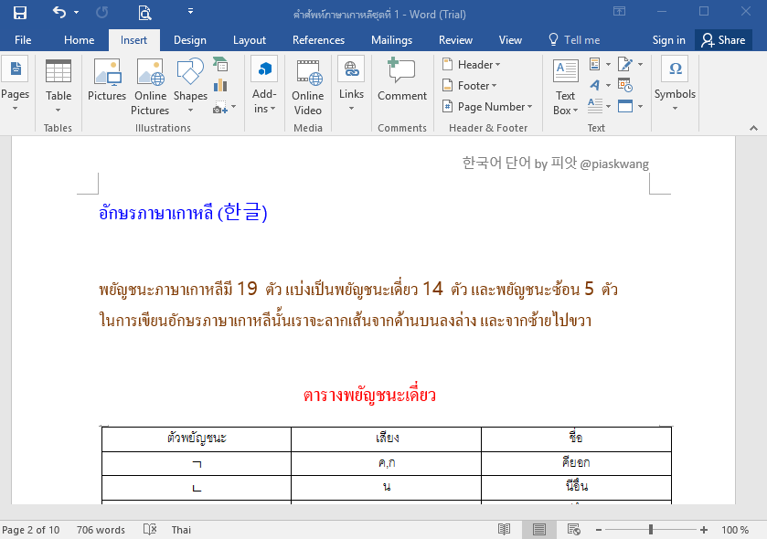Image resolution: width=767 pixels, height=539 pixels.
Task: Open Quick Parts menu
Action: click(x=600, y=64)
